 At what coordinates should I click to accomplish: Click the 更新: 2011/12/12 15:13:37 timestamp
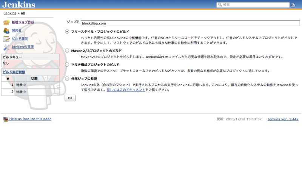coord(239,119)
